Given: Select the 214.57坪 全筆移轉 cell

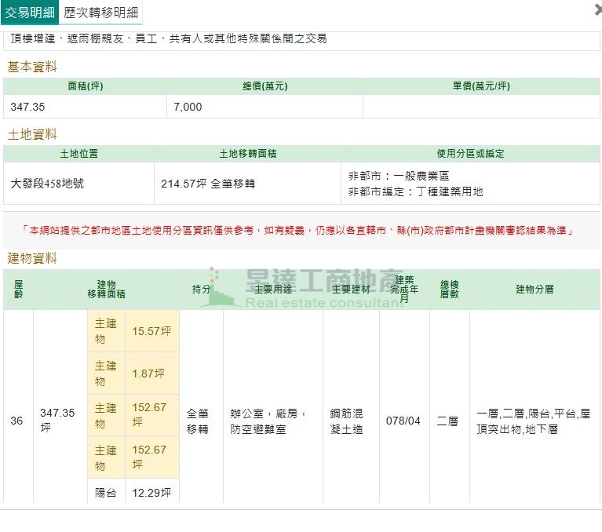Looking at the screenshot, I should tap(208, 184).
